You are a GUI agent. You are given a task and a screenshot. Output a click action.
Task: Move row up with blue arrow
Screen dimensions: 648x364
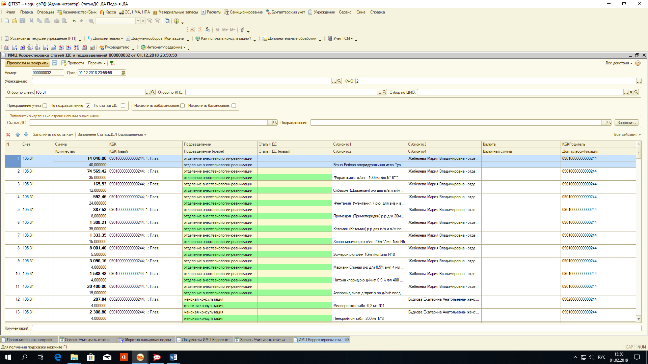point(18,134)
